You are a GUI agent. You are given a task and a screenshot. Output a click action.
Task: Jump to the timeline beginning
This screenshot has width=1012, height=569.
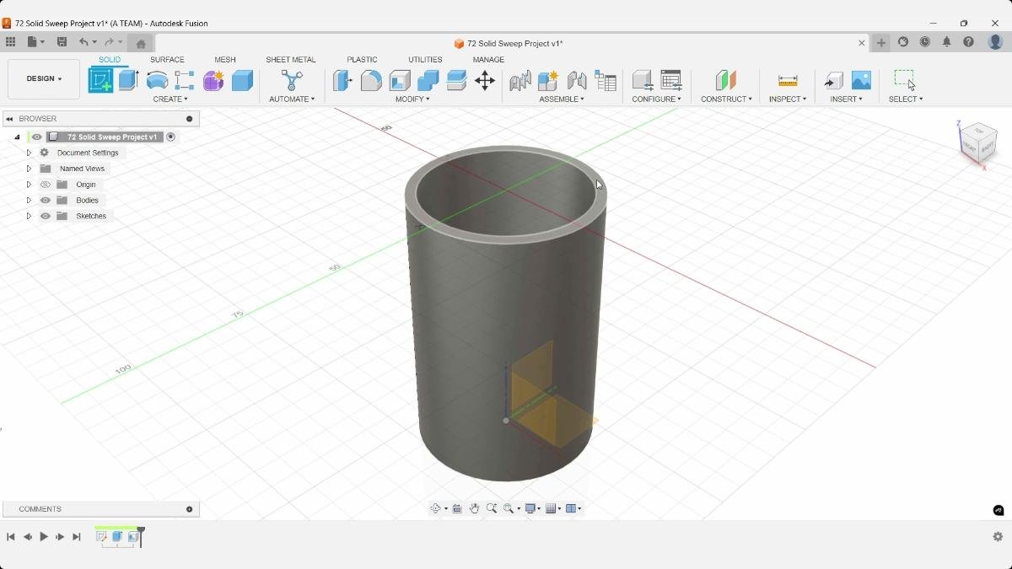click(x=11, y=537)
